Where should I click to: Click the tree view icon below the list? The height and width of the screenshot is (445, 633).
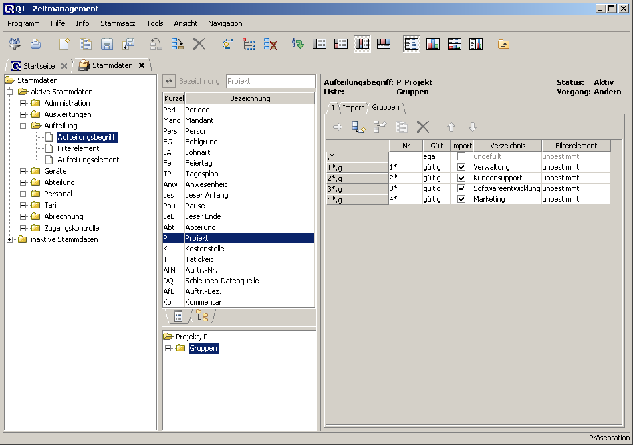click(202, 316)
